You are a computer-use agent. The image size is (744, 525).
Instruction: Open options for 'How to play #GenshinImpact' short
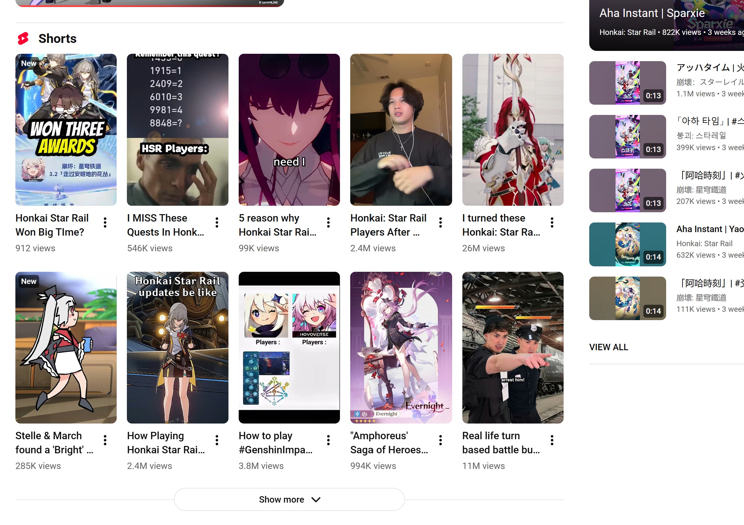(x=328, y=440)
